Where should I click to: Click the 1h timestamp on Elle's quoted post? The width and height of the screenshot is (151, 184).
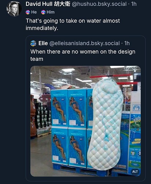[127, 43]
